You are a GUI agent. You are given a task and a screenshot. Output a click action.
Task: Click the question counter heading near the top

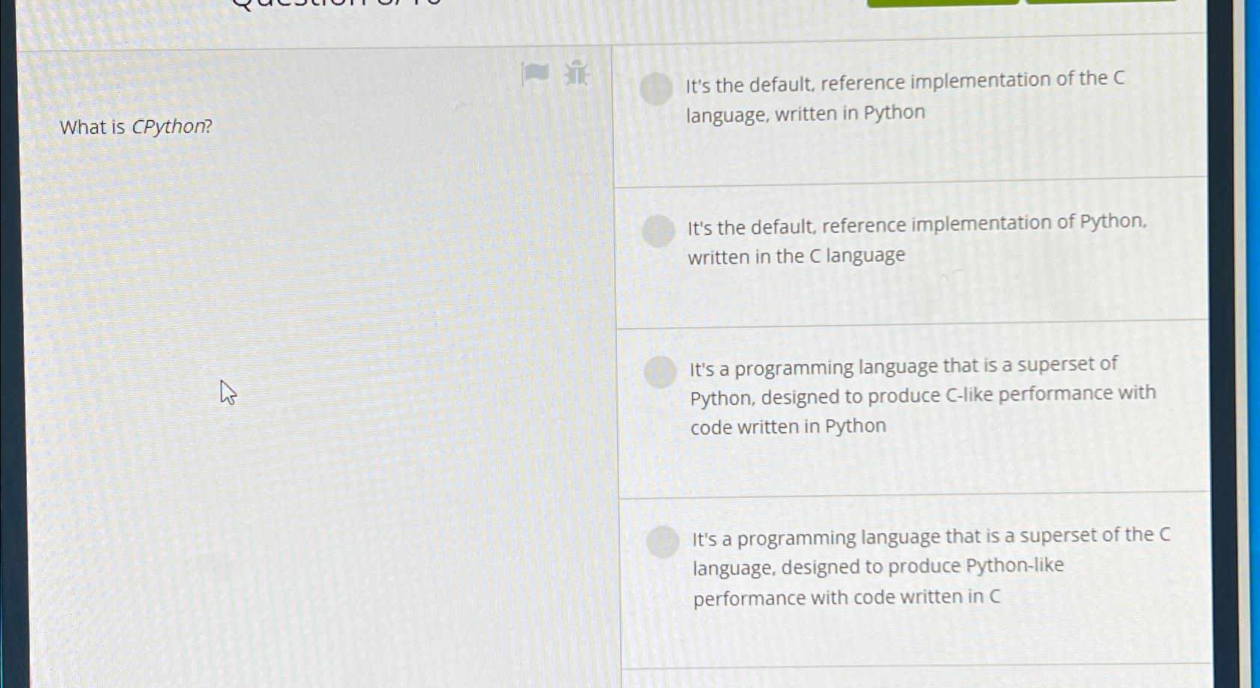[337, 4]
